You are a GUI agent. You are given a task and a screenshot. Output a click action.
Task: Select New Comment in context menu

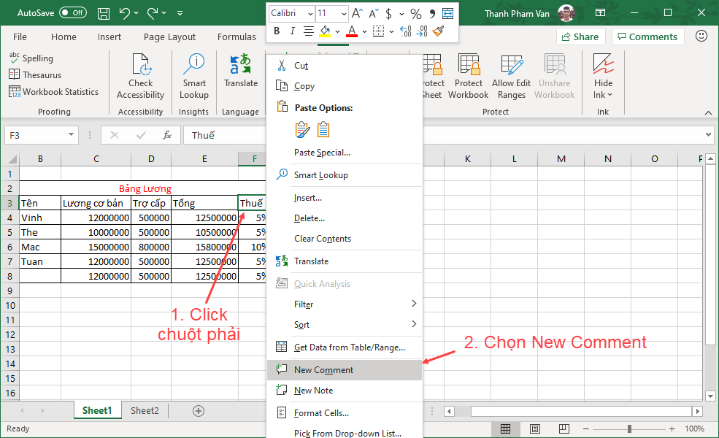click(x=345, y=369)
